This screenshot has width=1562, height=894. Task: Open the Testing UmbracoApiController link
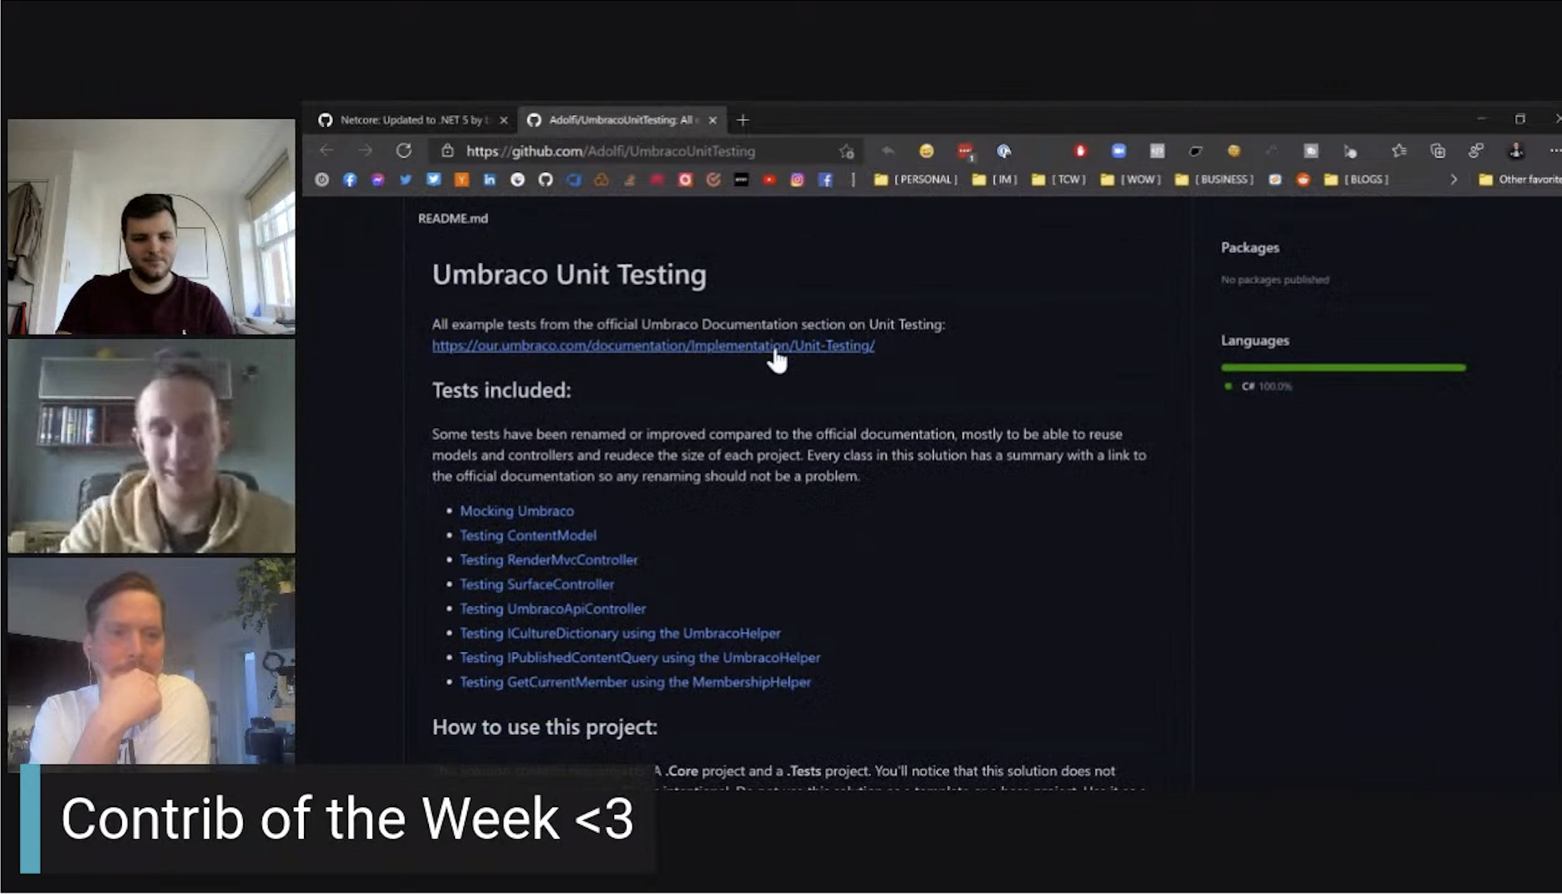[553, 608]
